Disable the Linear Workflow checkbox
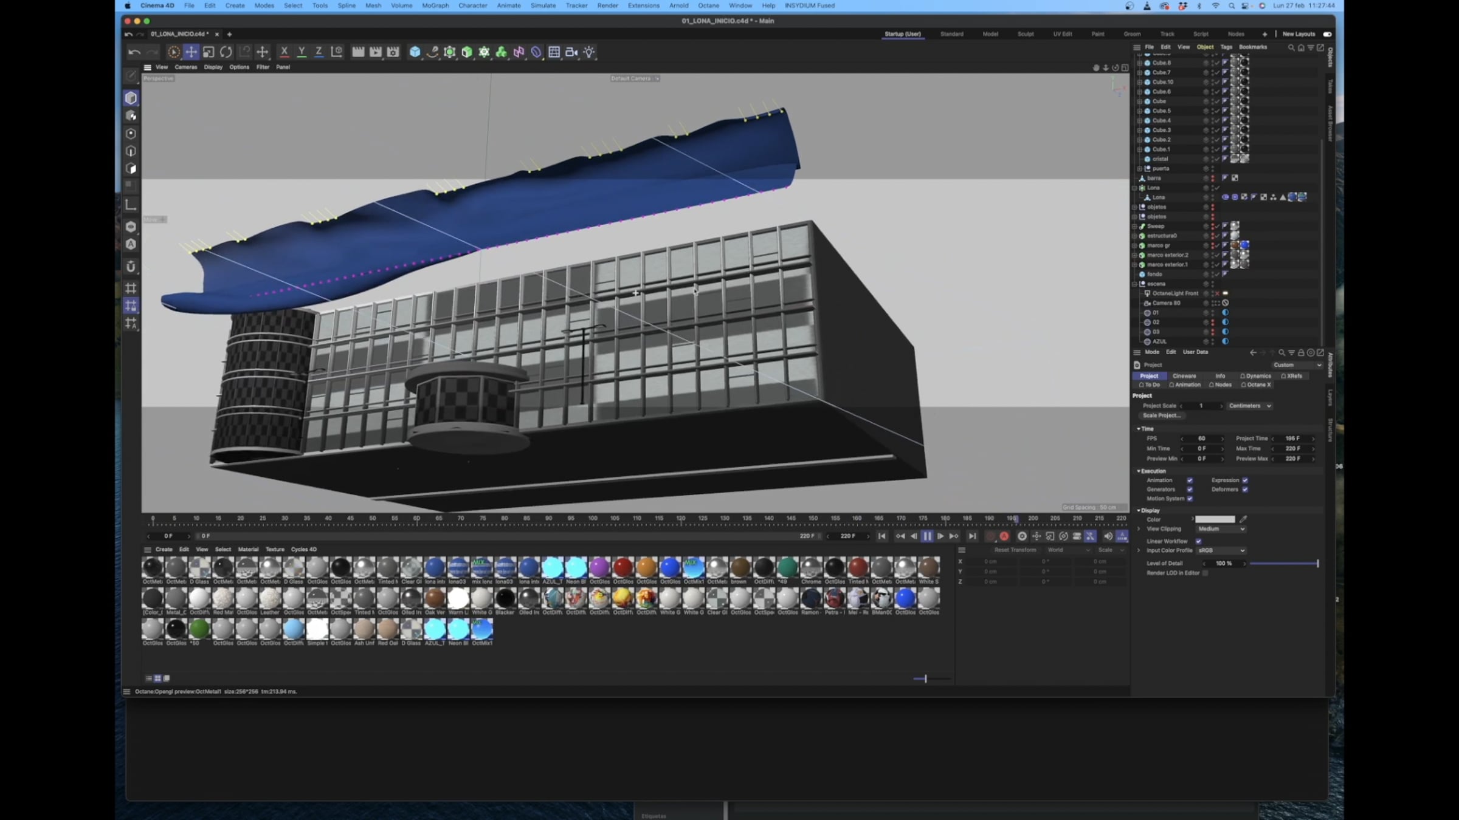The width and height of the screenshot is (1459, 820). 1198,541
